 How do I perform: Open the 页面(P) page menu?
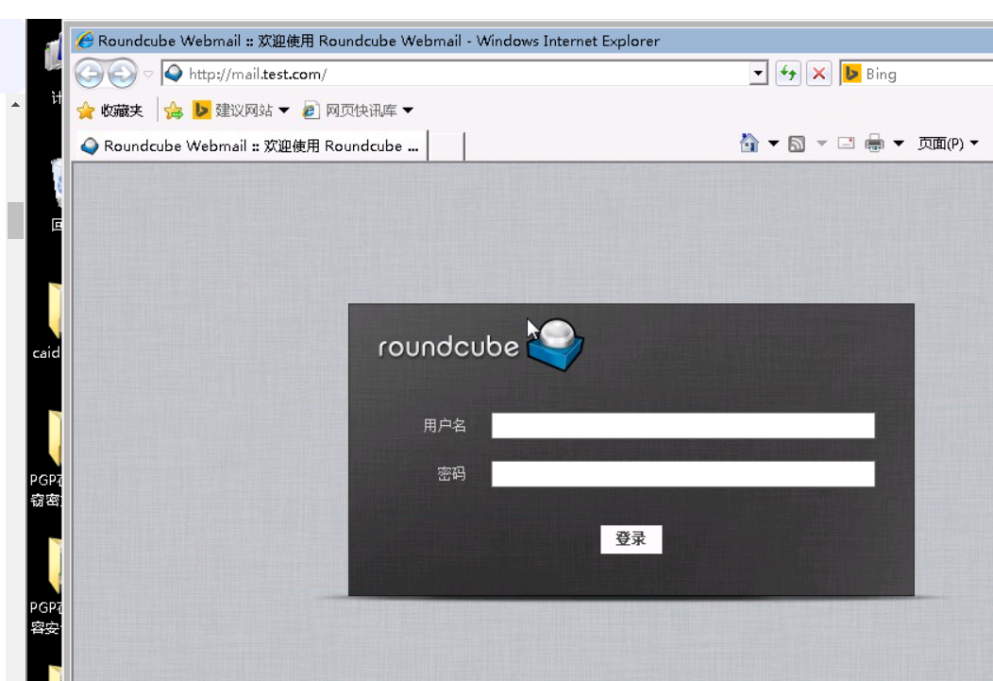(948, 144)
